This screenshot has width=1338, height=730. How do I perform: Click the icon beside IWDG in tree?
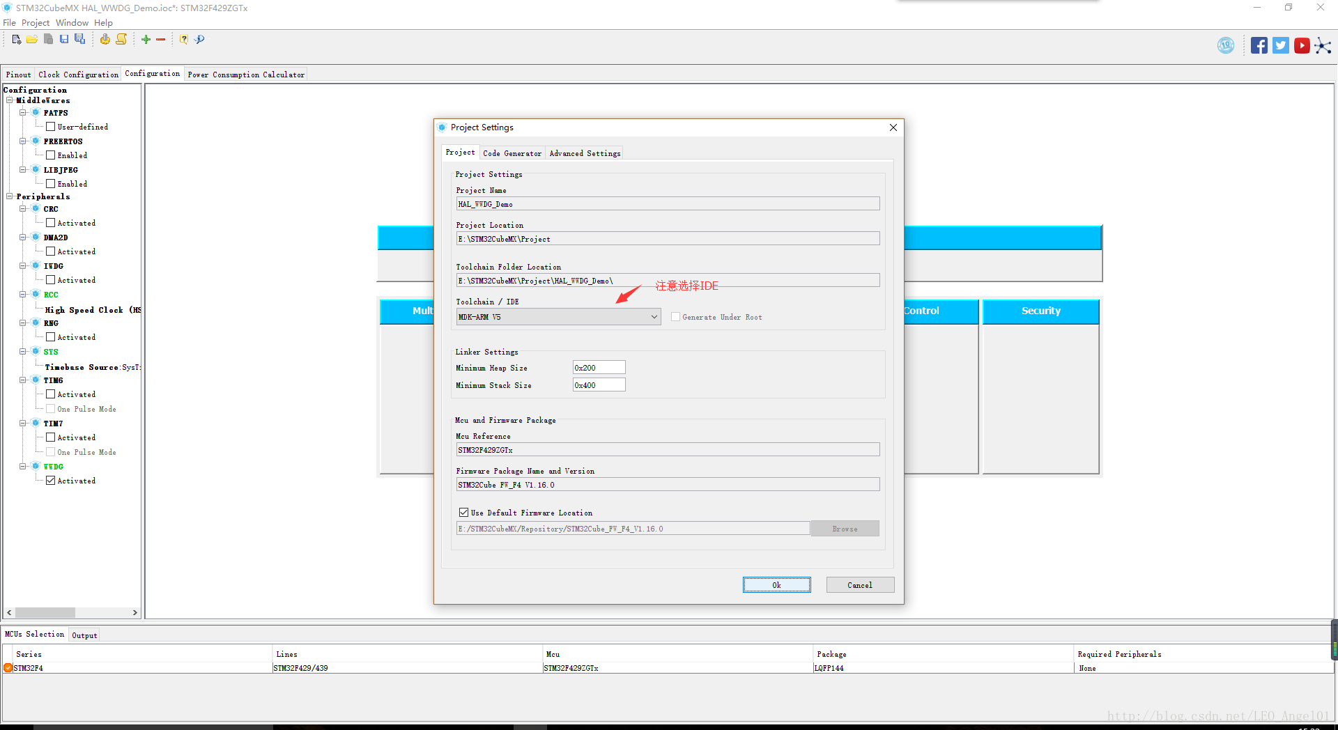[36, 265]
